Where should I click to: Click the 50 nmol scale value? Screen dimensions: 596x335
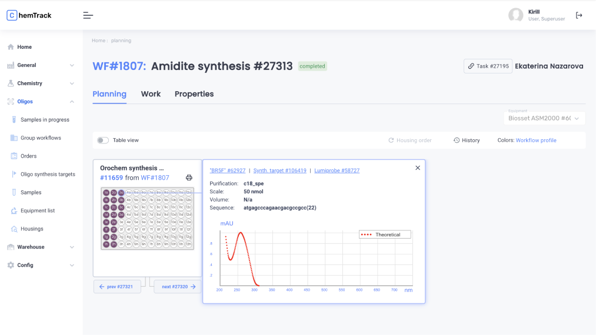(x=254, y=192)
